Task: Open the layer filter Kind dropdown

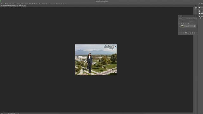Action: tap(182, 19)
